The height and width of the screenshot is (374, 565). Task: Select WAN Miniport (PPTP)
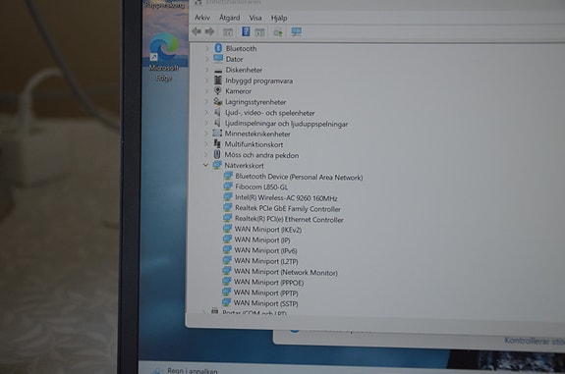pos(266,293)
